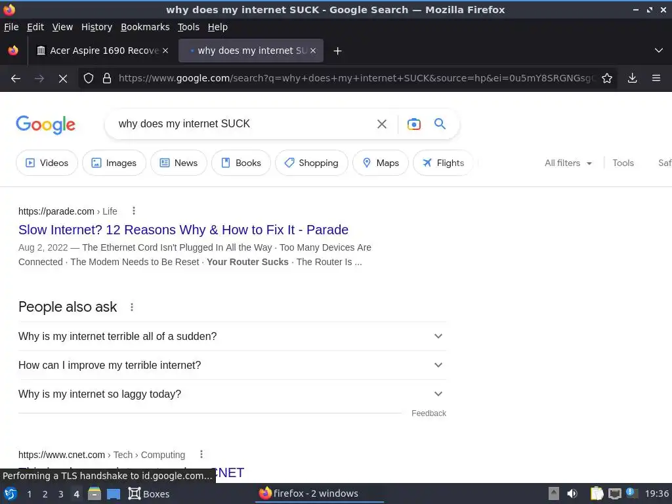The image size is (672, 504).
Task: Click the back navigation arrow
Action: [16, 79]
